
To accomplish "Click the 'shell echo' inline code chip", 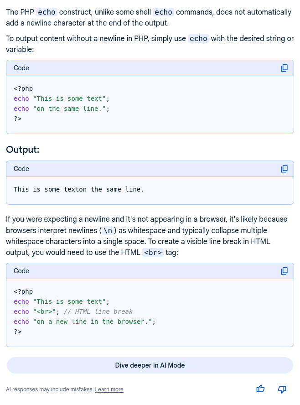I will pyautogui.click(x=163, y=12).
